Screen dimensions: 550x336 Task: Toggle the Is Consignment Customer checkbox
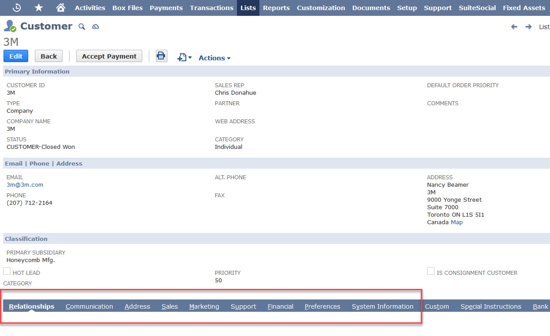(x=431, y=271)
